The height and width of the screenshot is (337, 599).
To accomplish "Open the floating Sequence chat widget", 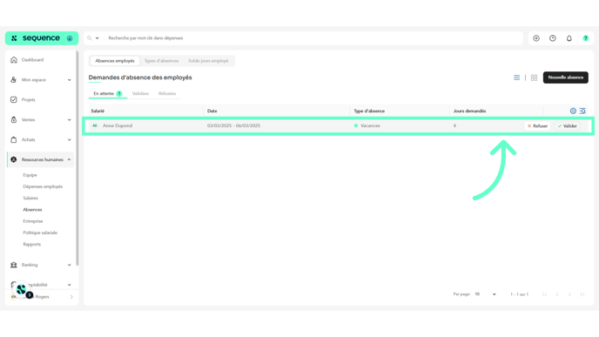I will coord(22,289).
